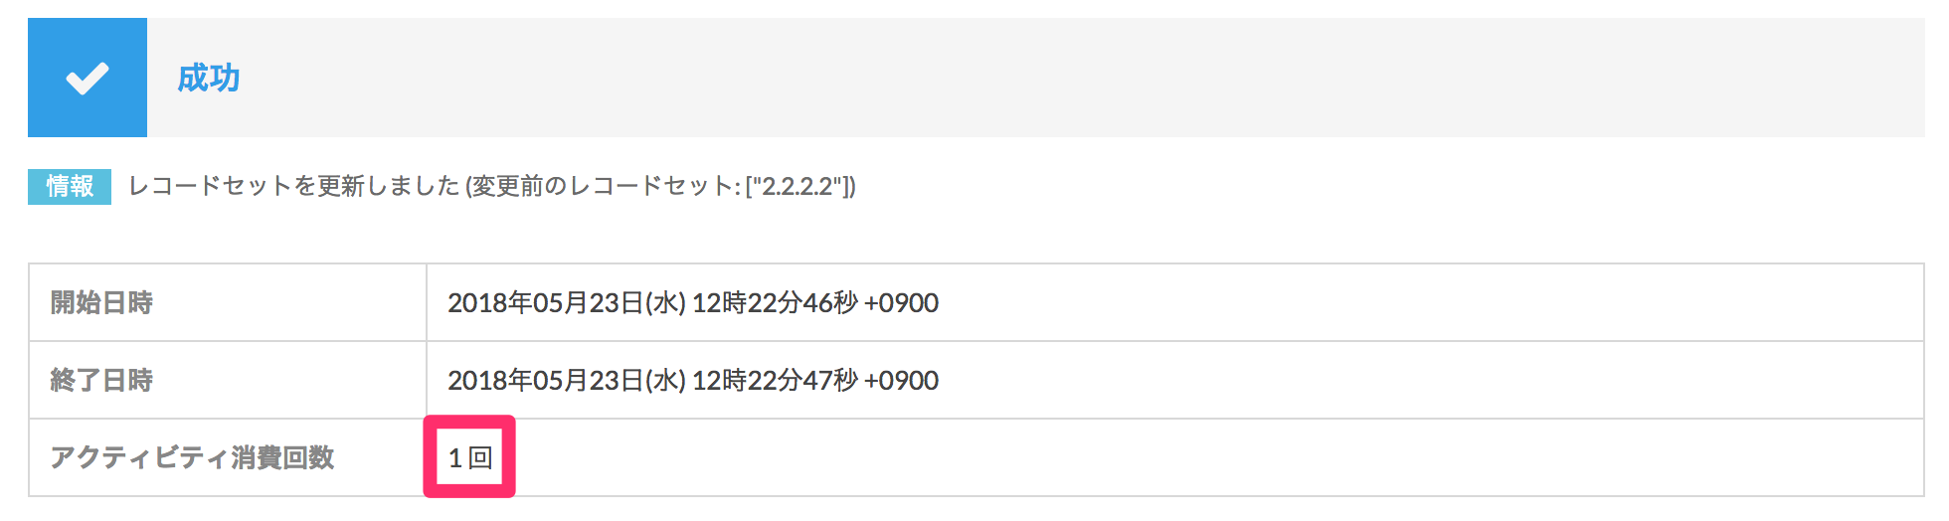Click the 開始日時 row label
The width and height of the screenshot is (1949, 521).
click(x=101, y=302)
